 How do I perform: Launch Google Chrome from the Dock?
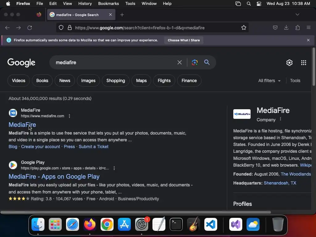click(107, 224)
